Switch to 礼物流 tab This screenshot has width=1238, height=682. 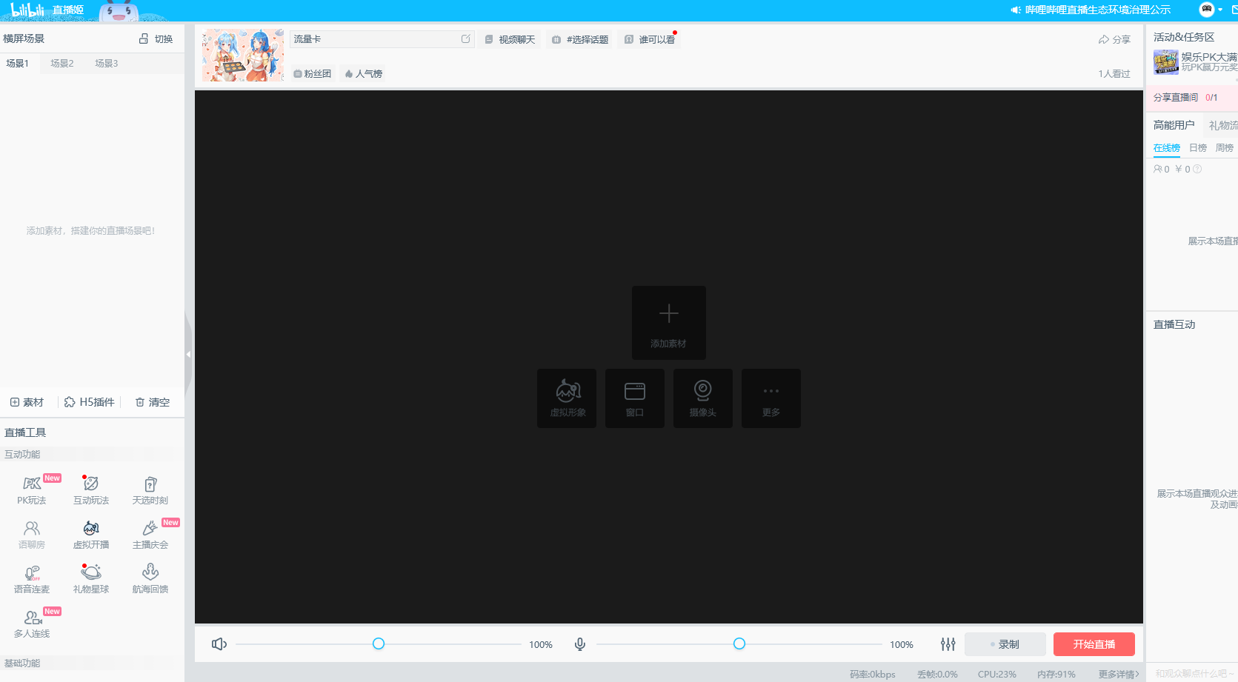1223,125
